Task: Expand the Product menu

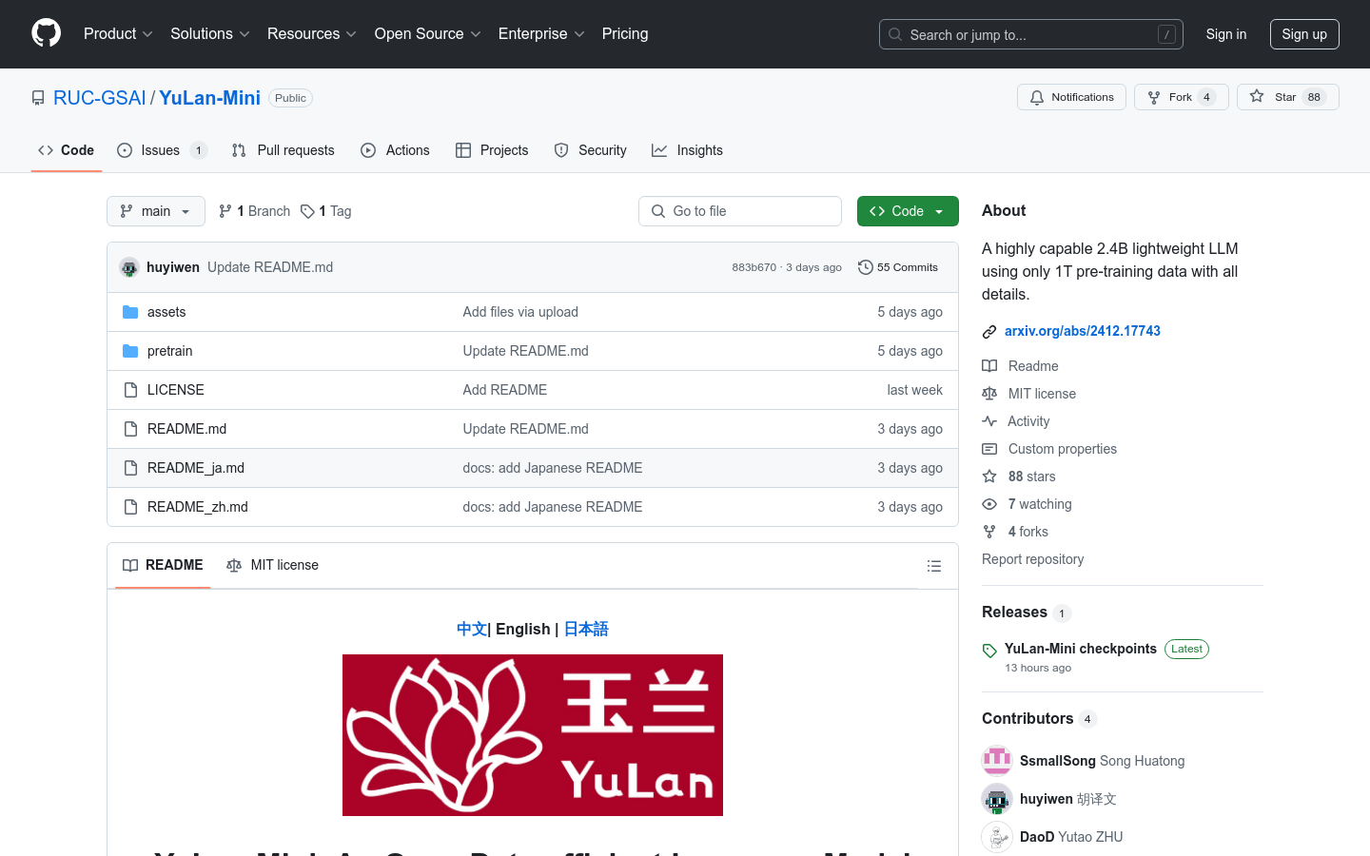Action: click(118, 33)
